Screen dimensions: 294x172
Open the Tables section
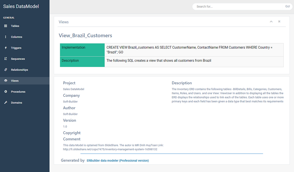(15, 26)
